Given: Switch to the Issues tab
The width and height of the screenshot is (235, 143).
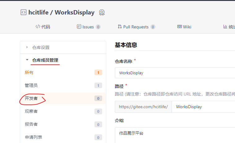Looking at the screenshot, I should click(x=89, y=27).
